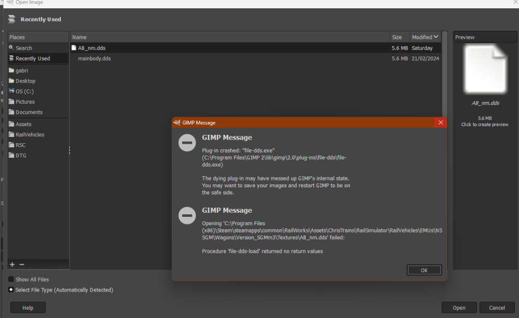Screen dimensions: 519x318
Task: Click the Search icon in Places
Action: click(11, 48)
